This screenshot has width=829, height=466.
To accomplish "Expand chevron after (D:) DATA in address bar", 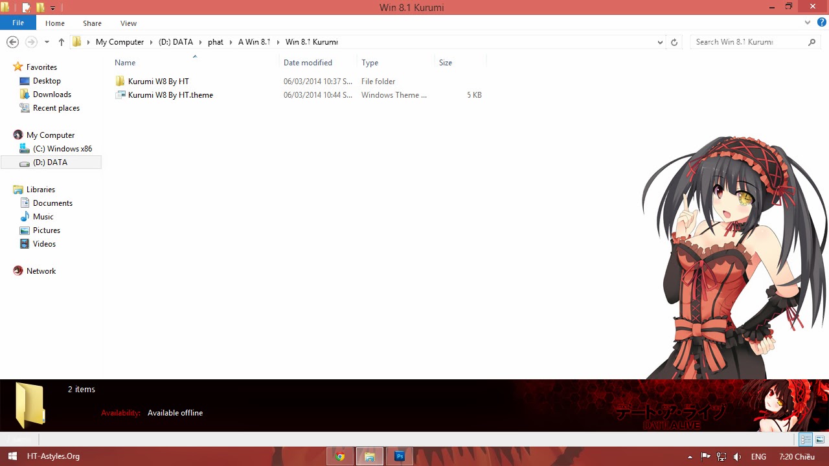I will 201,42.
